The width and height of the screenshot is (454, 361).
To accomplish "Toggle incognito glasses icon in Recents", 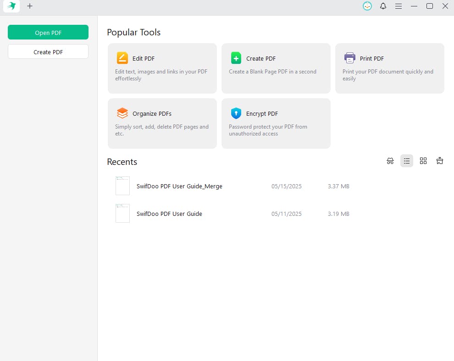I will (x=390, y=161).
